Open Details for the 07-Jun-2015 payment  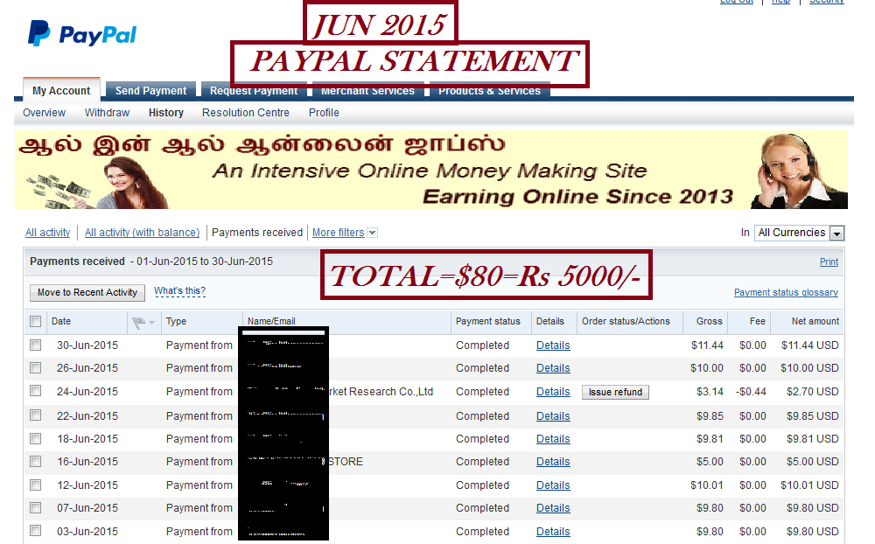(553, 508)
